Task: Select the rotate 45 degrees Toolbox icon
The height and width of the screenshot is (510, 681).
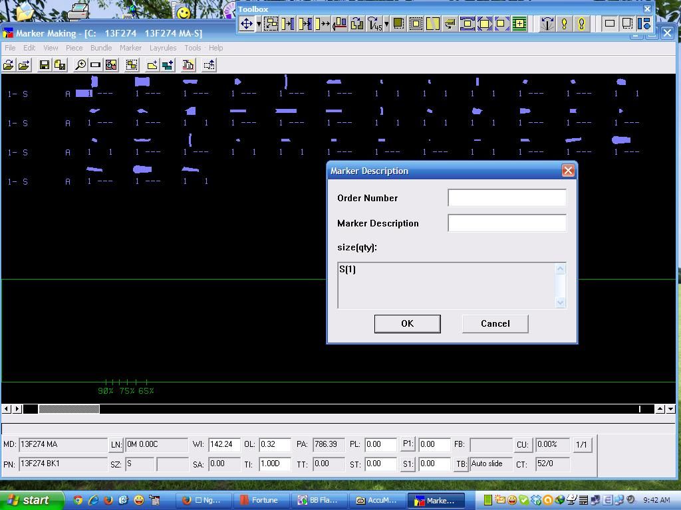Action: (x=374, y=23)
